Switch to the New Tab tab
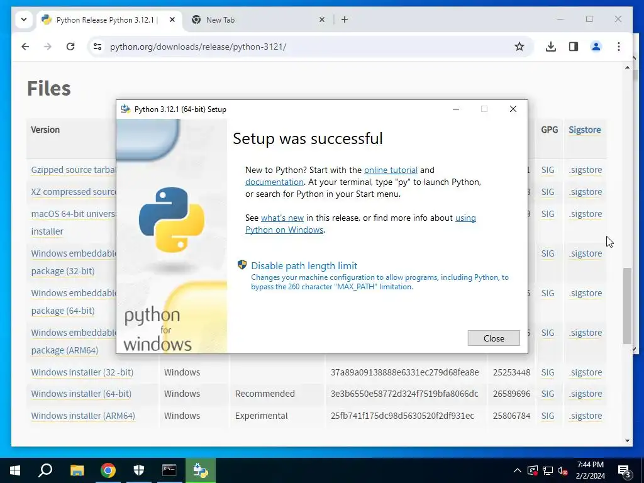The height and width of the screenshot is (483, 644). tap(258, 19)
